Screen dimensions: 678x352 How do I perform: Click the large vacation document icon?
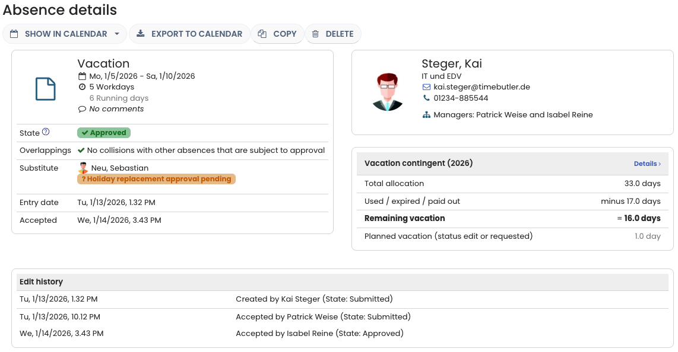tap(46, 89)
